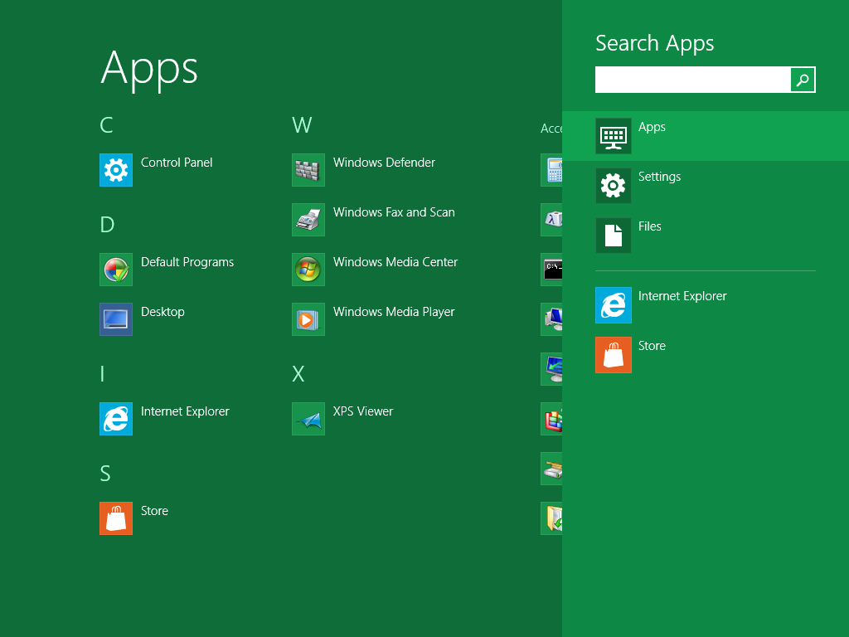Open Default Programs
Screen dimensions: 849x637
coord(116,270)
